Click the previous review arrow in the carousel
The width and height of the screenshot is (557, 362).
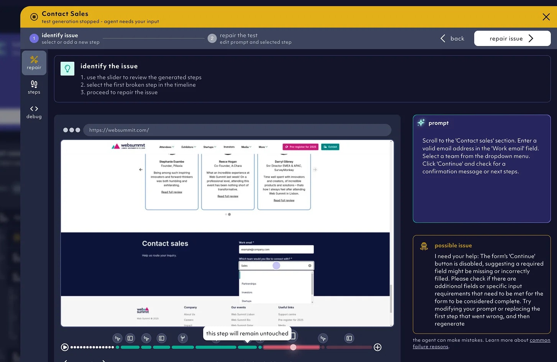[141, 169]
